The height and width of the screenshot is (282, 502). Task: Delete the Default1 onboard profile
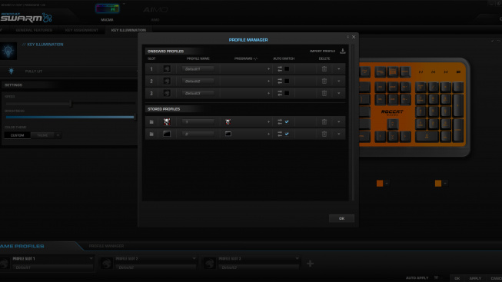(x=324, y=69)
